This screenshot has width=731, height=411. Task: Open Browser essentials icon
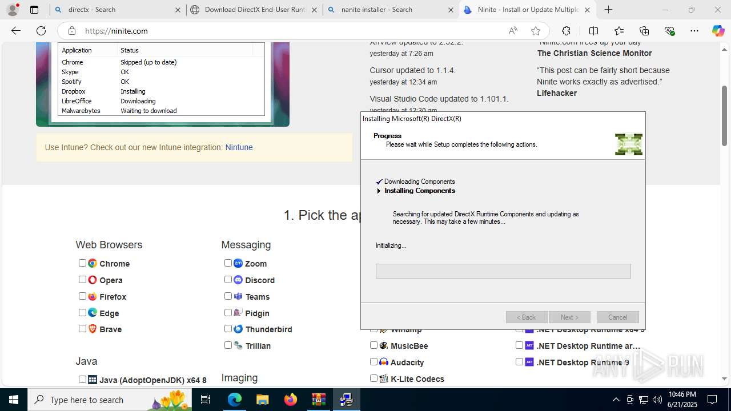(x=670, y=31)
